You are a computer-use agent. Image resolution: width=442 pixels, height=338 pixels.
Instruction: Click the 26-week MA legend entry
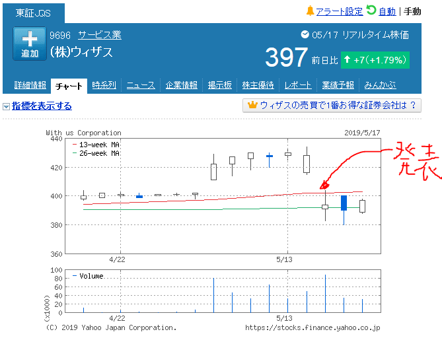pyautogui.click(x=96, y=154)
